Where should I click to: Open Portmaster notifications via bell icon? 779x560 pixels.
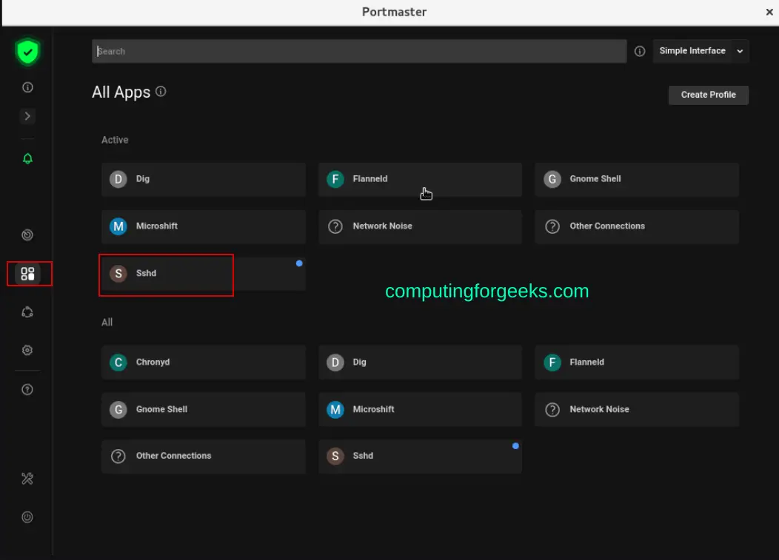(27, 158)
